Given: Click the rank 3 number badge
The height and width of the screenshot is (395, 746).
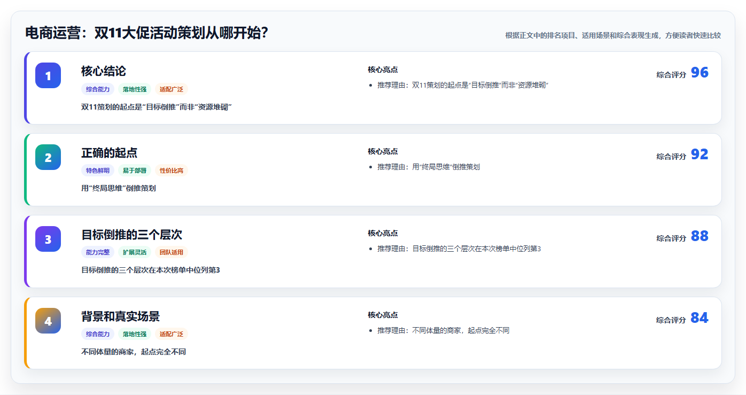Looking at the screenshot, I should tap(48, 239).
